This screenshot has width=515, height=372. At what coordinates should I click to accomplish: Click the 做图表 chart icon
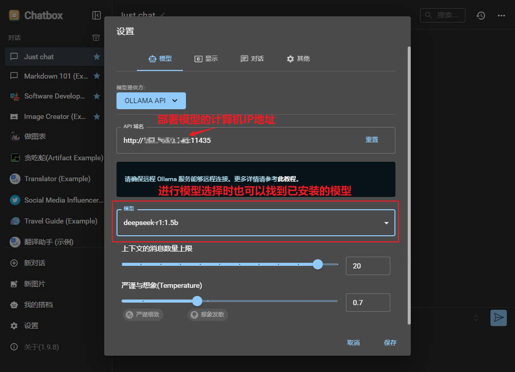(15, 136)
